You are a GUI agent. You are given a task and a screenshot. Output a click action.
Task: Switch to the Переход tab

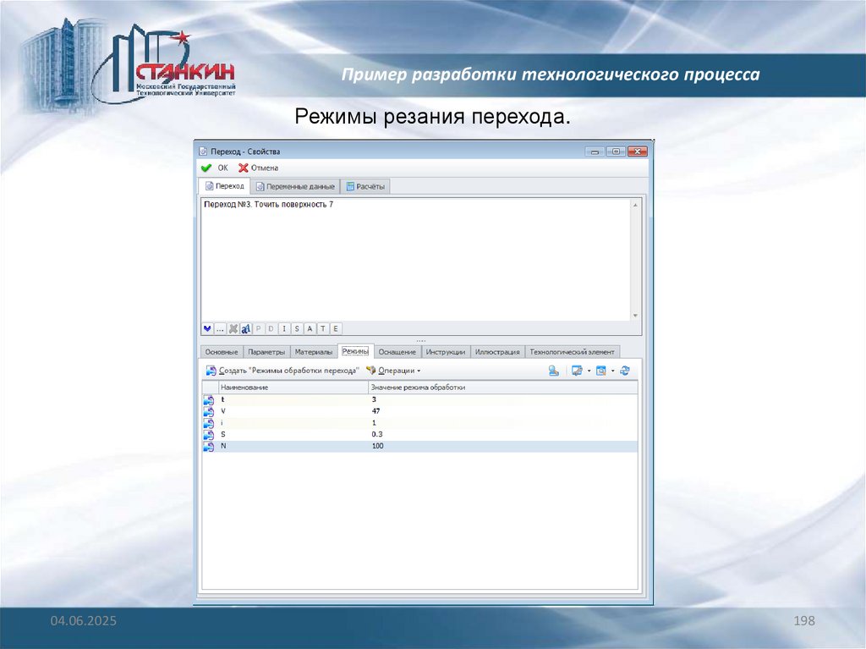click(224, 186)
